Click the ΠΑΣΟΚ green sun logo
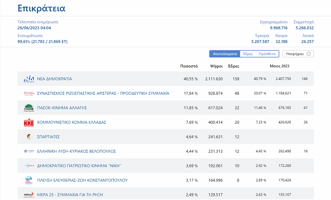The image size is (331, 200). (29, 108)
